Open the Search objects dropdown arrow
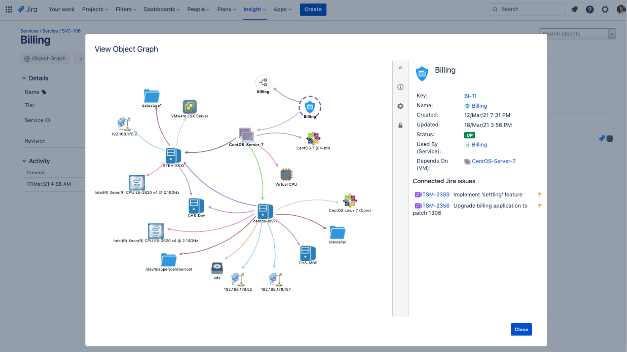Screen dimensions: 627x352 click(612, 33)
